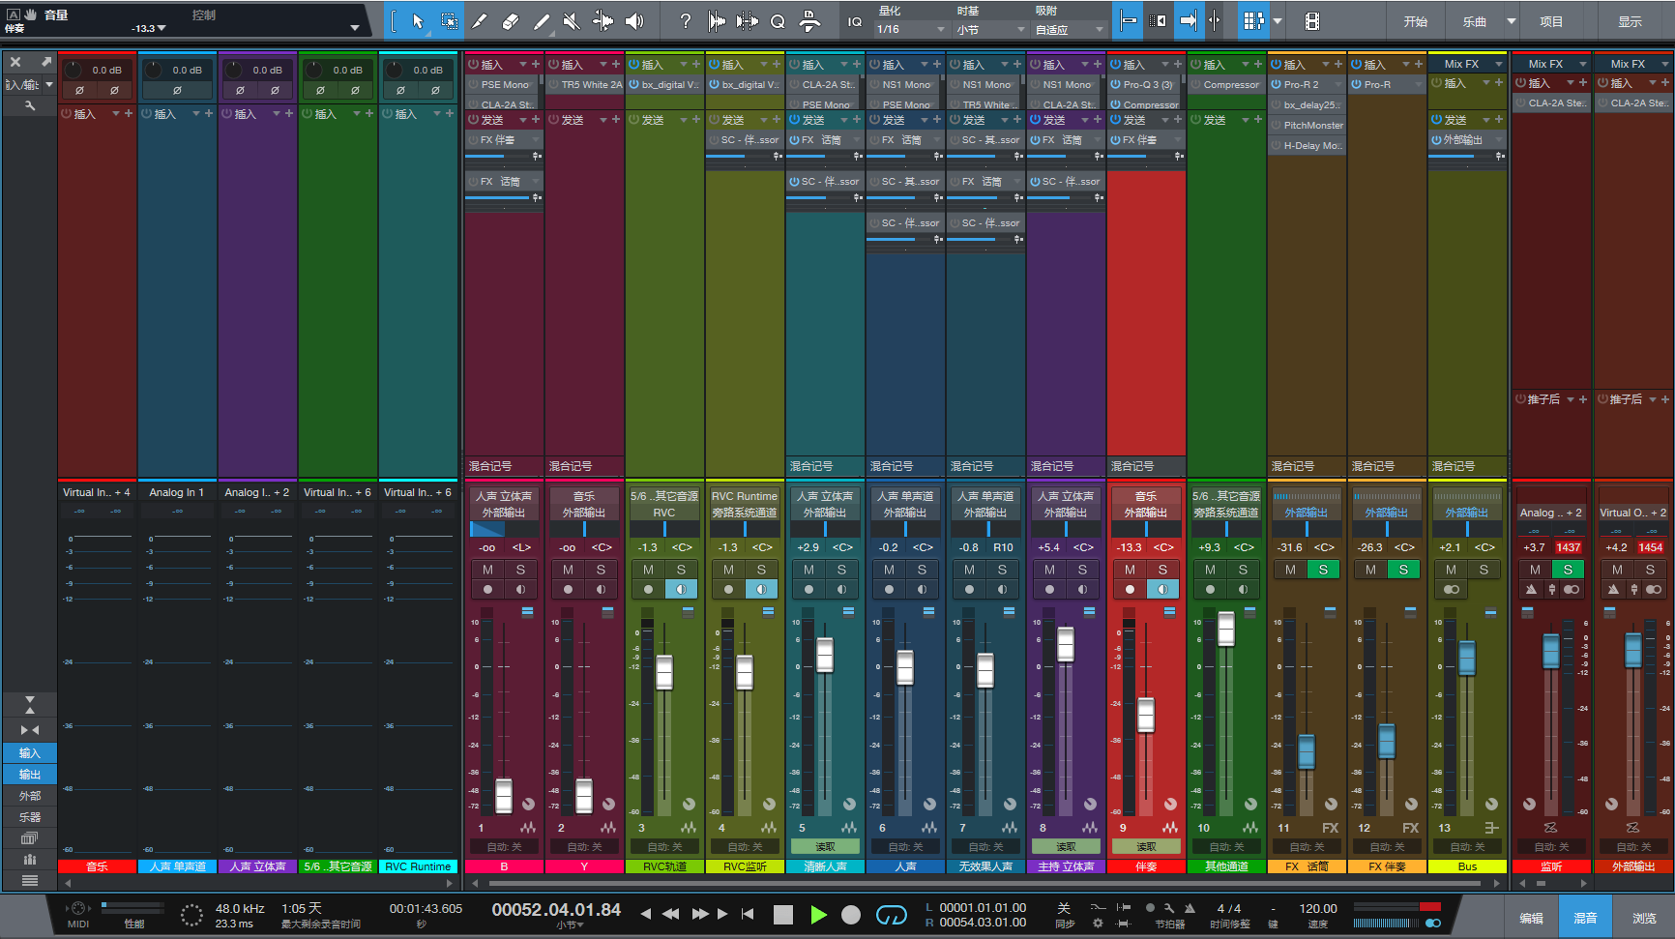Open the 开始 page

[x=1416, y=21]
